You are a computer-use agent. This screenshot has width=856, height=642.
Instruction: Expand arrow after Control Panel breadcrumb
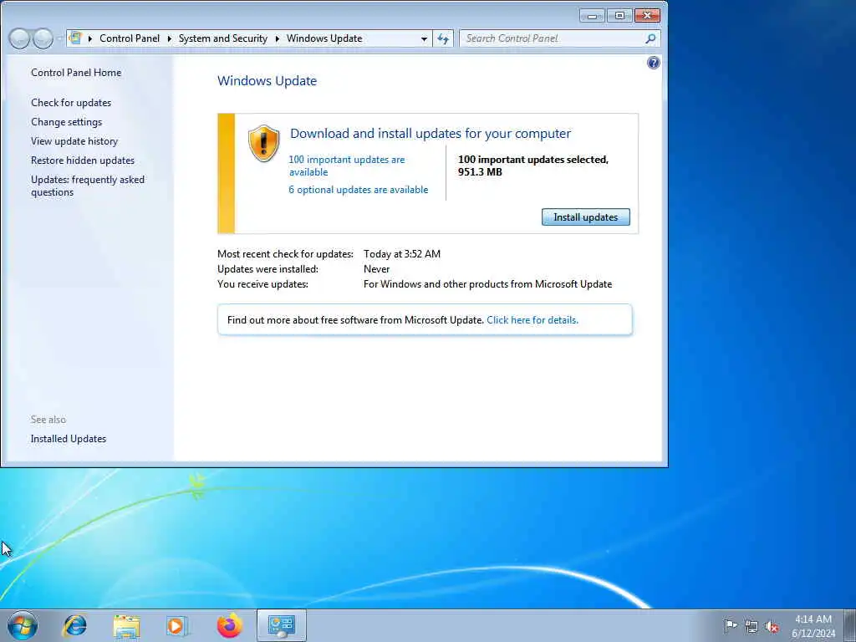tap(169, 38)
